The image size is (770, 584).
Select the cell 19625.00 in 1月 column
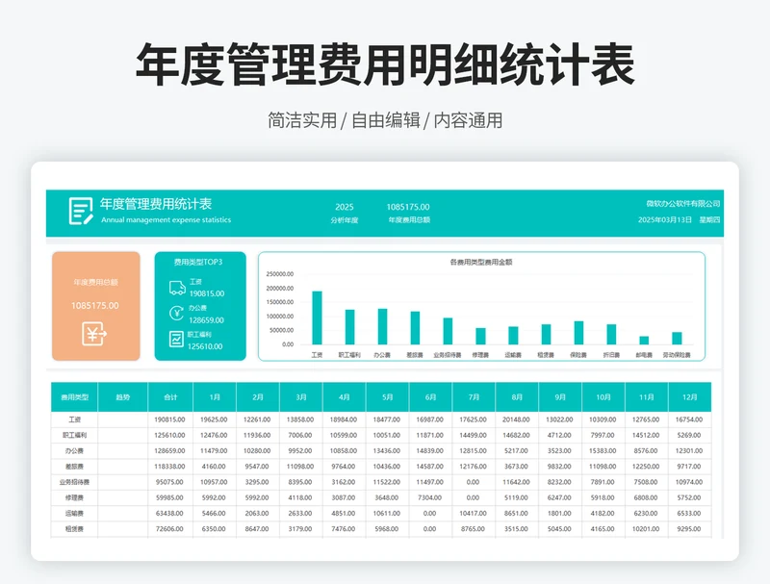tap(214, 419)
